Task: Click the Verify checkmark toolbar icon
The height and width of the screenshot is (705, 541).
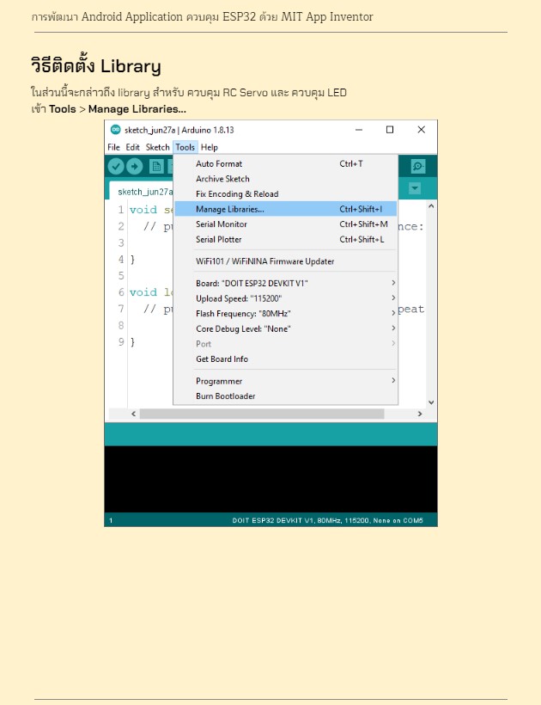Action: coord(116,166)
